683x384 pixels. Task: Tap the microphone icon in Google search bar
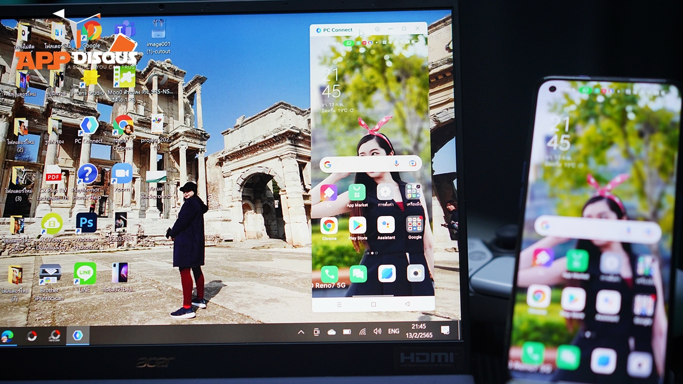tap(396, 164)
